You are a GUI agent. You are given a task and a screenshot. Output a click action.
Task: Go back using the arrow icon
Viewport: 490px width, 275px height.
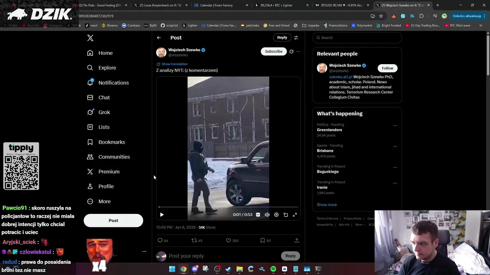point(159,37)
